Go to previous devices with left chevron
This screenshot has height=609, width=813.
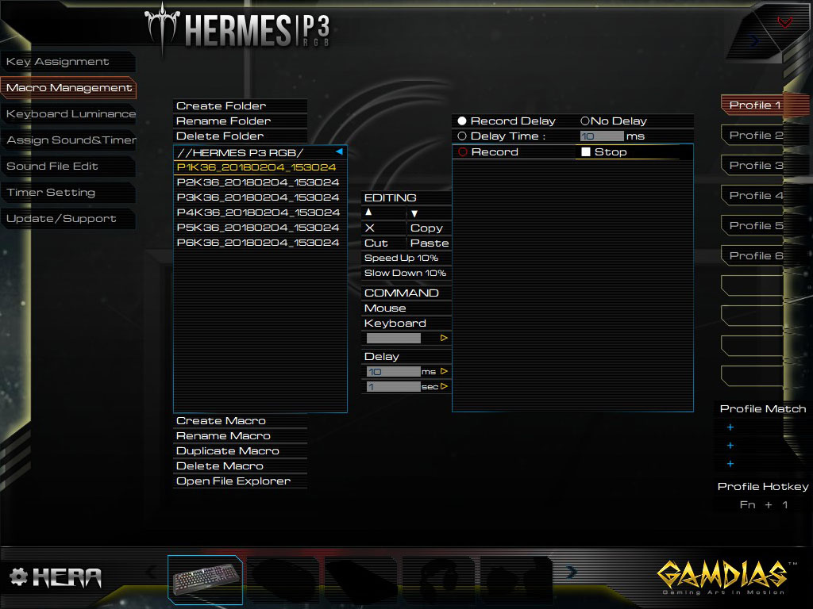(151, 573)
